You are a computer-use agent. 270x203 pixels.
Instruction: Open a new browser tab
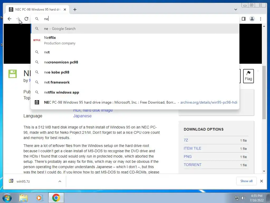pos(75,10)
